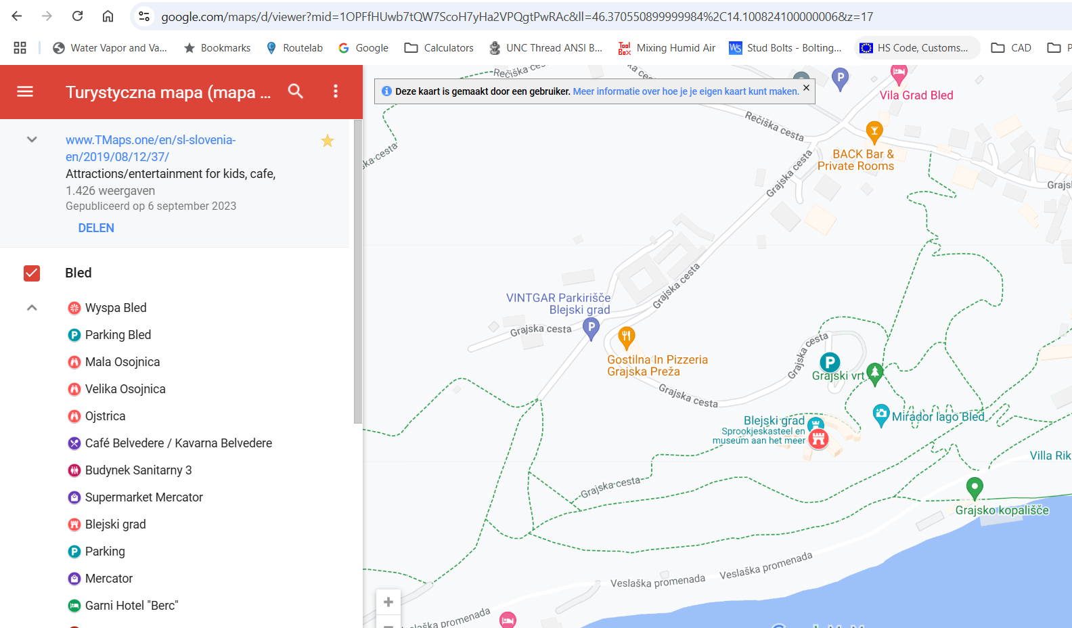Select Café Belvedere list entry

coord(179,443)
